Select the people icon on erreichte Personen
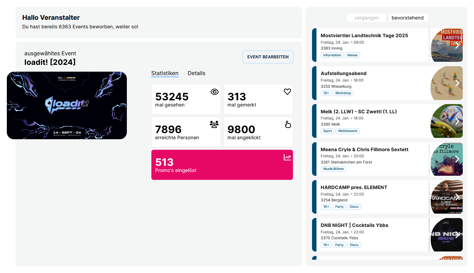Image resolution: width=474 pixels, height=273 pixels. pos(214,125)
